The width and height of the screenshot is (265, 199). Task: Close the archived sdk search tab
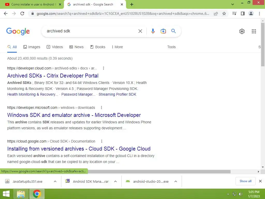(x=122, y=5)
